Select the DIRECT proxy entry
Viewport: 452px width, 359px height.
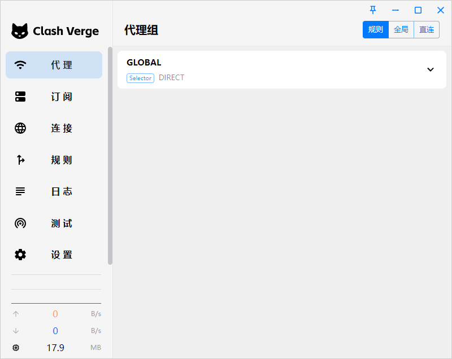click(x=171, y=78)
